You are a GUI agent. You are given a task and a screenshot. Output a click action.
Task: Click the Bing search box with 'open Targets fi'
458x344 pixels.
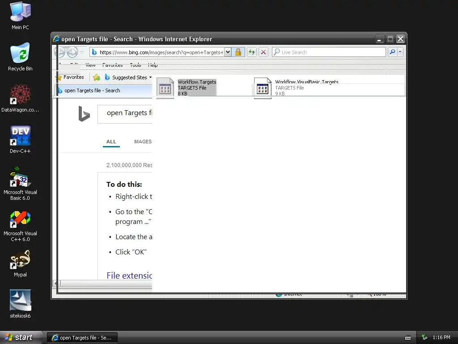point(125,114)
